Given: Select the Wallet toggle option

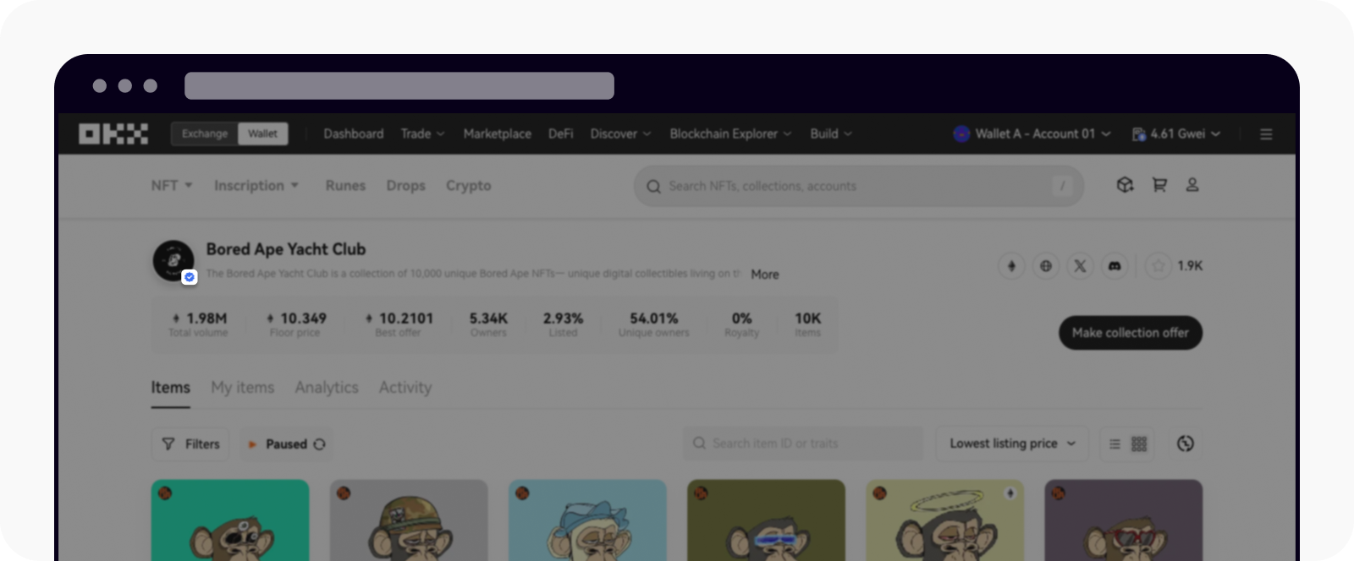Looking at the screenshot, I should 263,133.
